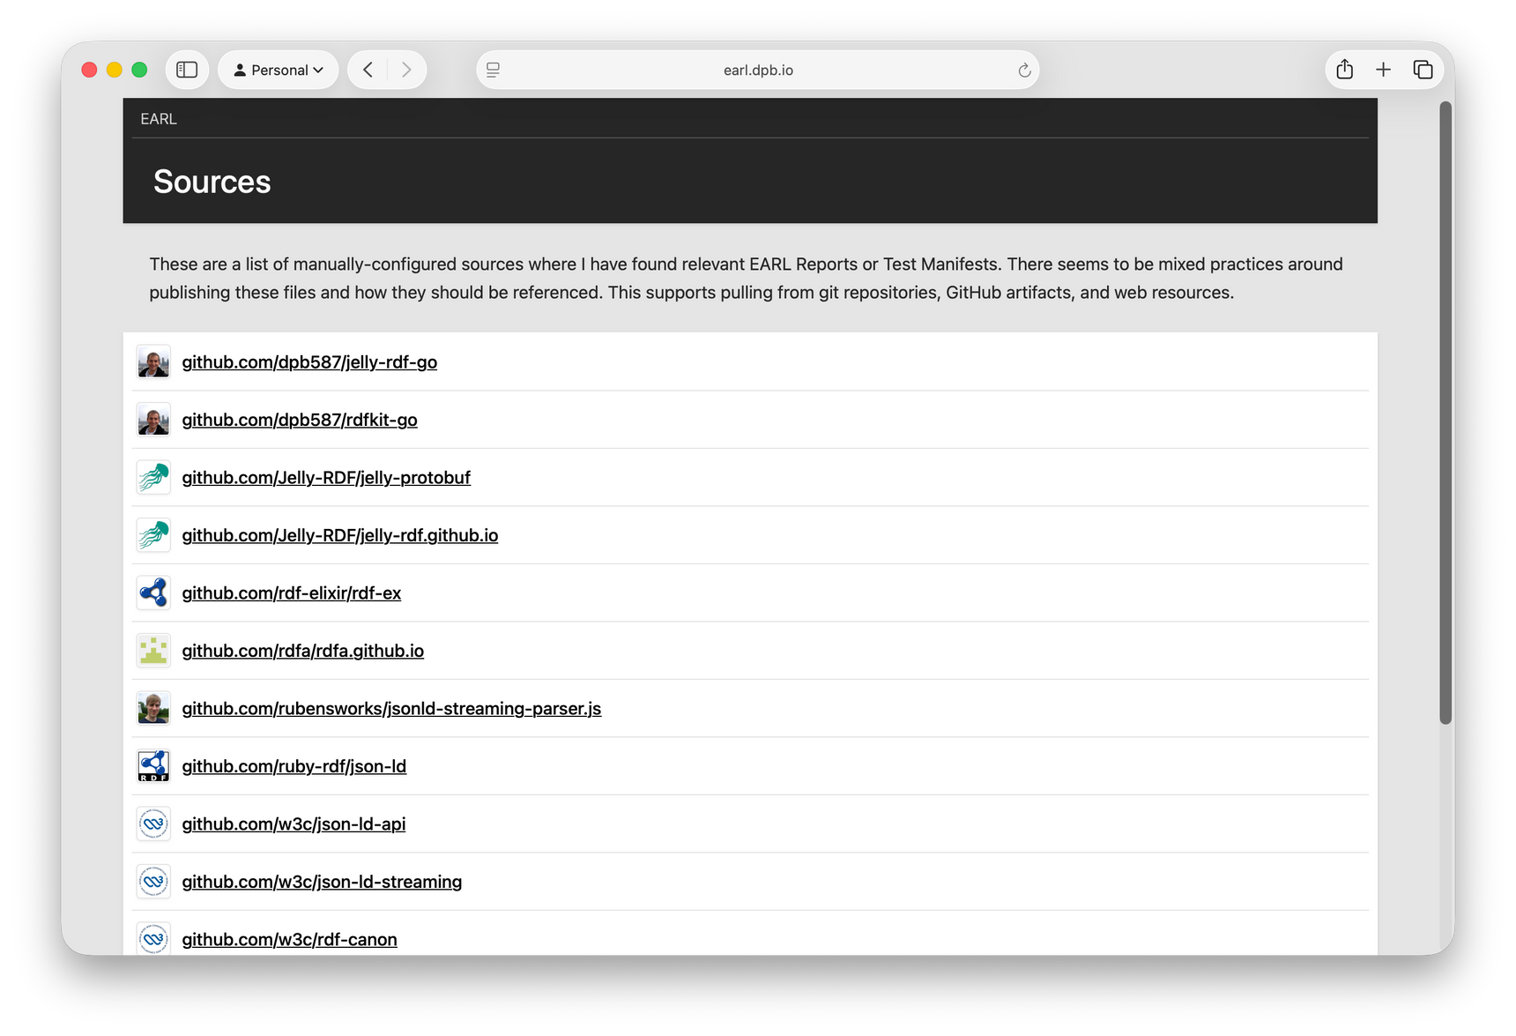This screenshot has height=1036, width=1516.
Task: Click the W3C icon beside rdf-canon
Action: [x=153, y=938]
